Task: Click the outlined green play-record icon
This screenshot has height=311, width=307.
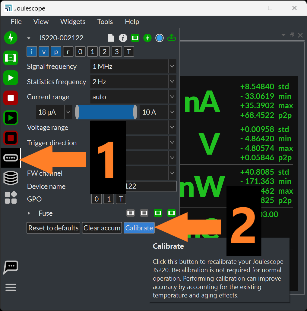Action: tap(11, 118)
